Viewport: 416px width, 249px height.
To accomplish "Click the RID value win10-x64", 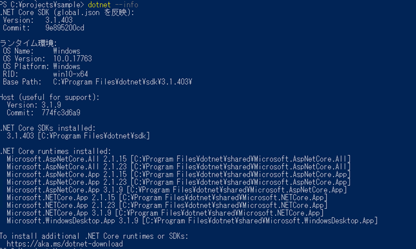I will coord(70,74).
